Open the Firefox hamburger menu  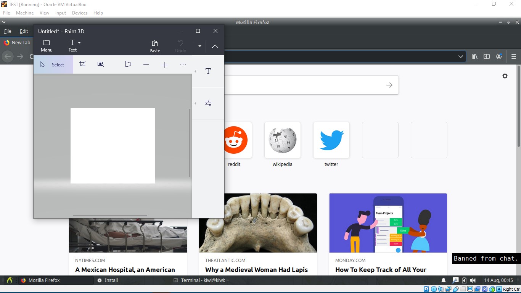click(513, 56)
